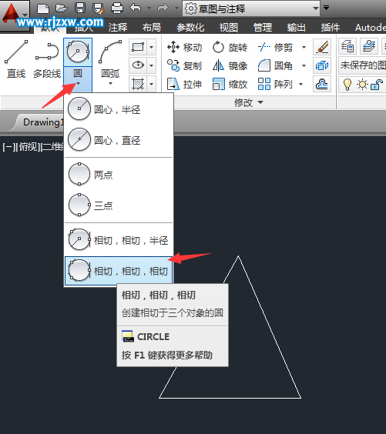Open the rectangle tool dropdown arrow
The image size is (386, 434).
coord(151,47)
